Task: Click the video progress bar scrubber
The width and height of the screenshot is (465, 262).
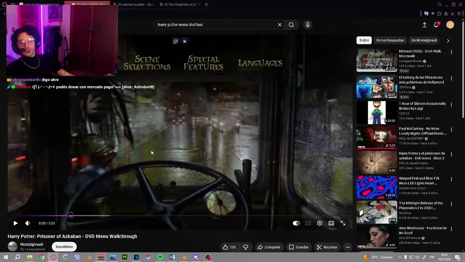Action: coord(70,215)
